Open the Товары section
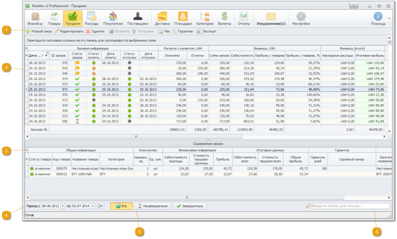This screenshot has height=239, width=397. pos(54,18)
